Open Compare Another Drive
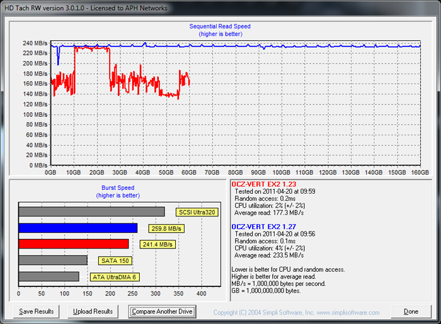 pos(162,311)
